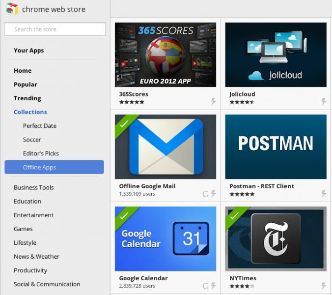This screenshot has height=295, width=332.
Task: Browse the Business Tools category
Action: tap(34, 187)
